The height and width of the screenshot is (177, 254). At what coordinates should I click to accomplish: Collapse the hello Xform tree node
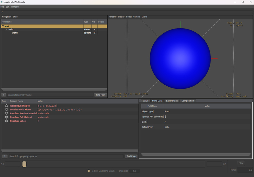[x=6, y=29]
